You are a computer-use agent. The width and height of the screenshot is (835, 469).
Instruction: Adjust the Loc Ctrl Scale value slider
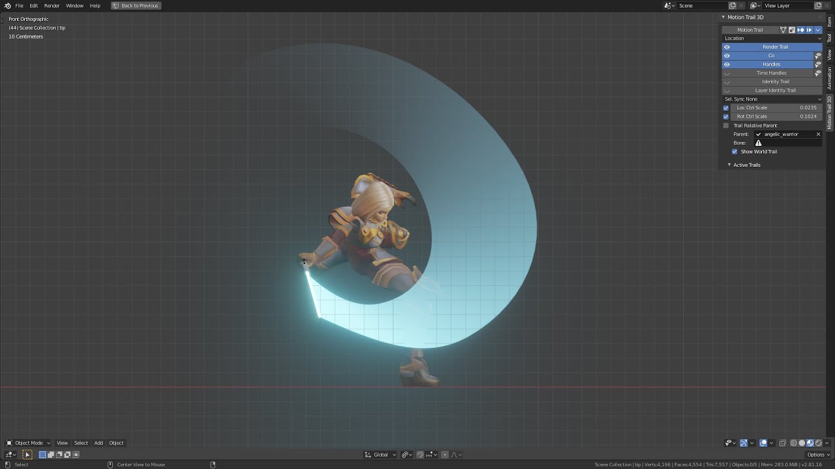[776, 107]
